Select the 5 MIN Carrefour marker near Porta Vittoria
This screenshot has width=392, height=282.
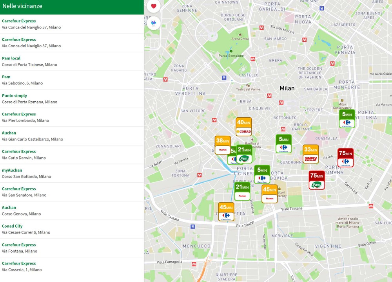tap(347, 119)
